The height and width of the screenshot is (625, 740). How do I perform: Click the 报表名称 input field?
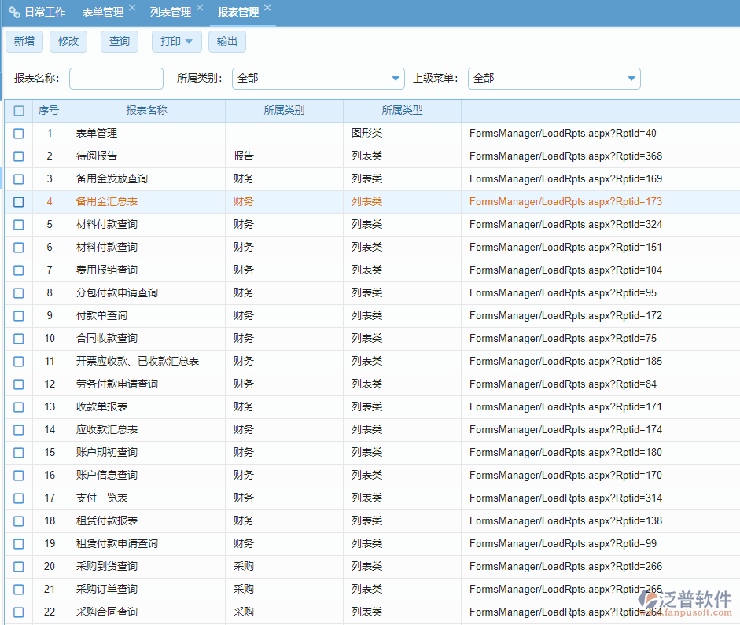116,79
